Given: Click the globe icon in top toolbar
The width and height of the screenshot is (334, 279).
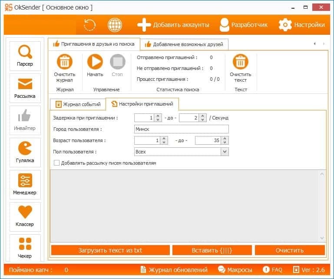Looking at the screenshot, I should click(x=115, y=25).
